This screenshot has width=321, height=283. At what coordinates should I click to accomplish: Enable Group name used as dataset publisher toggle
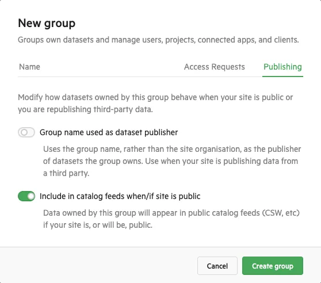[x=26, y=132]
